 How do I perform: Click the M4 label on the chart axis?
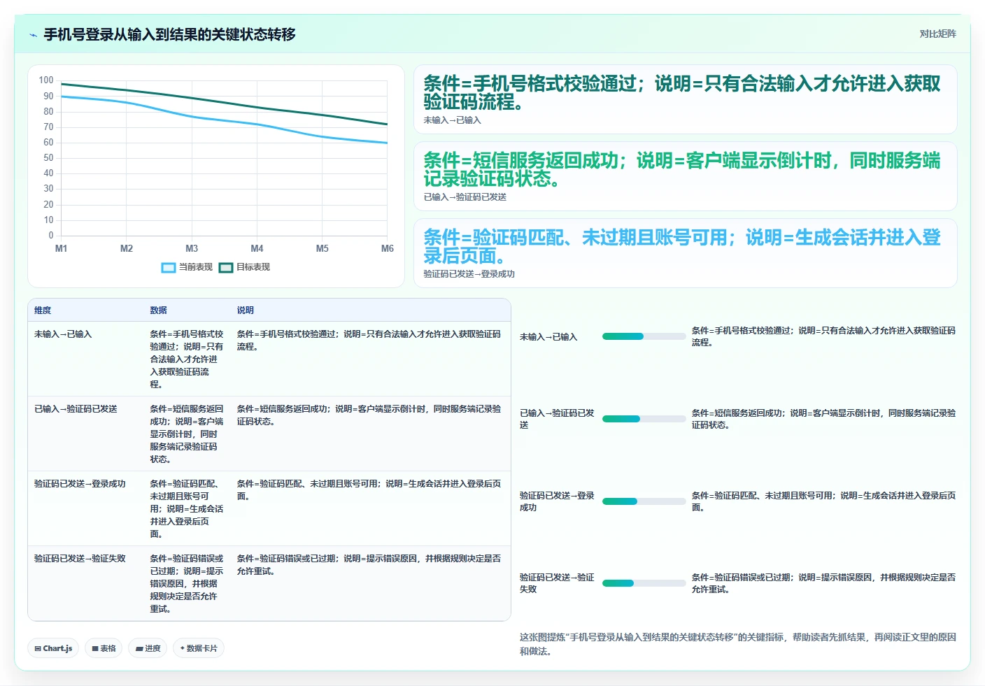pyautogui.click(x=257, y=249)
